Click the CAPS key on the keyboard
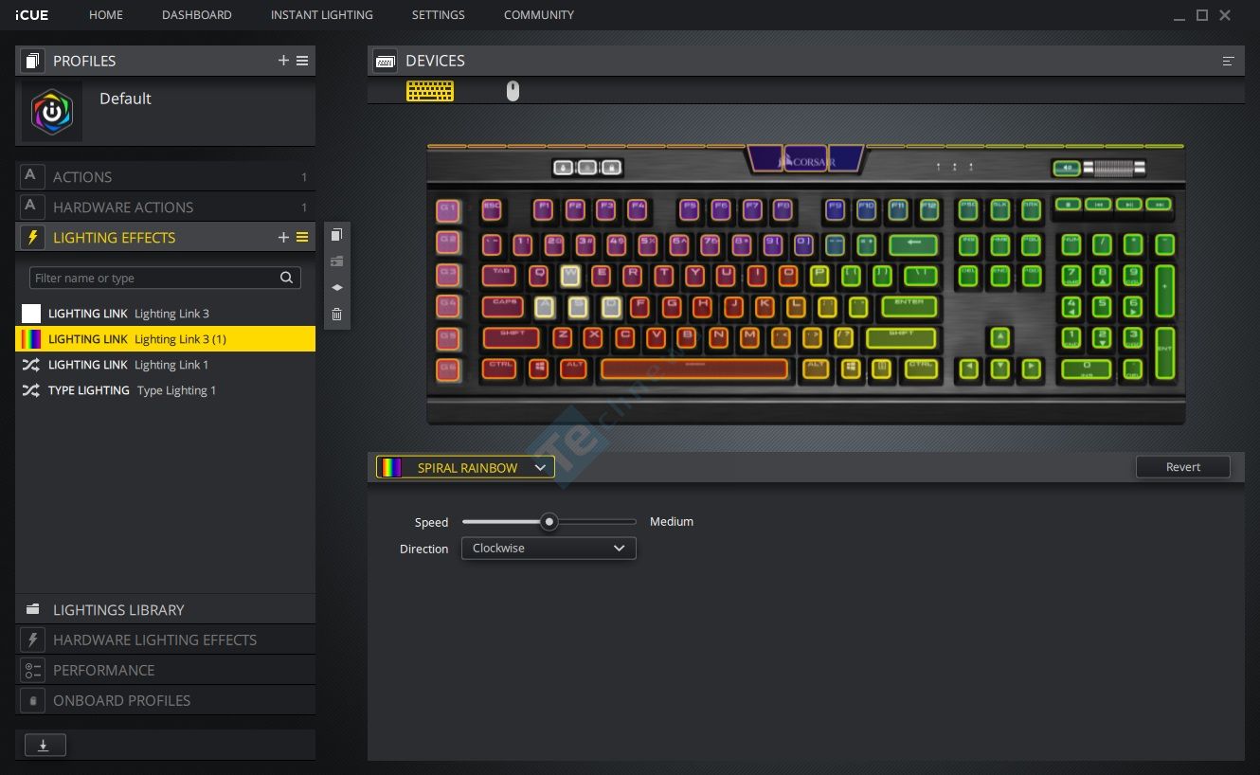 pos(503,307)
